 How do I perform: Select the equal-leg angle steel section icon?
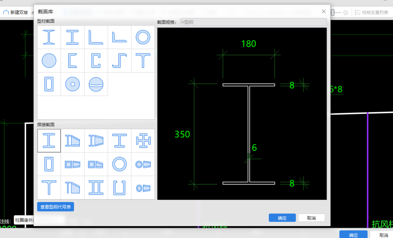click(x=96, y=37)
